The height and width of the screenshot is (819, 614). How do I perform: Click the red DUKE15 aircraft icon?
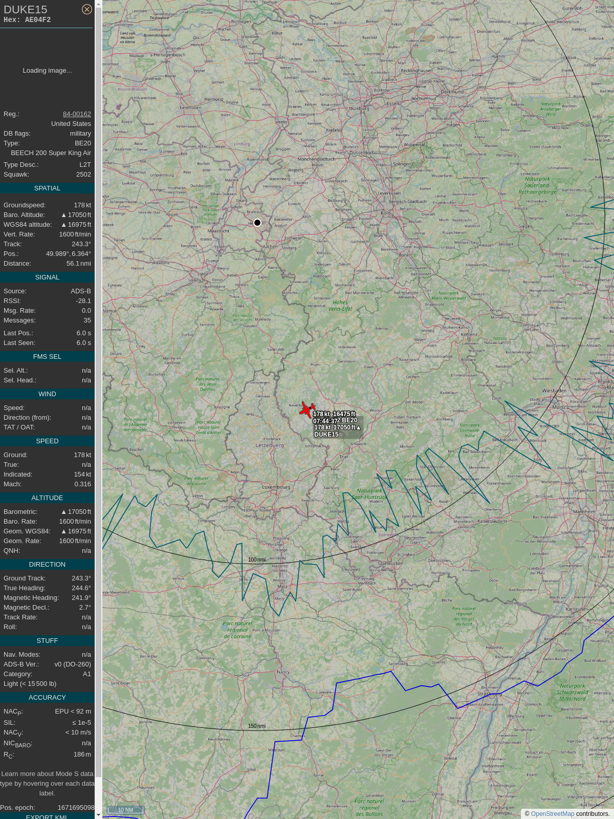[x=306, y=409]
